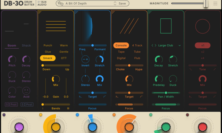The image size is (222, 133).
Task: Click the blue module drag-handle dots icon
Action: point(76,12)
